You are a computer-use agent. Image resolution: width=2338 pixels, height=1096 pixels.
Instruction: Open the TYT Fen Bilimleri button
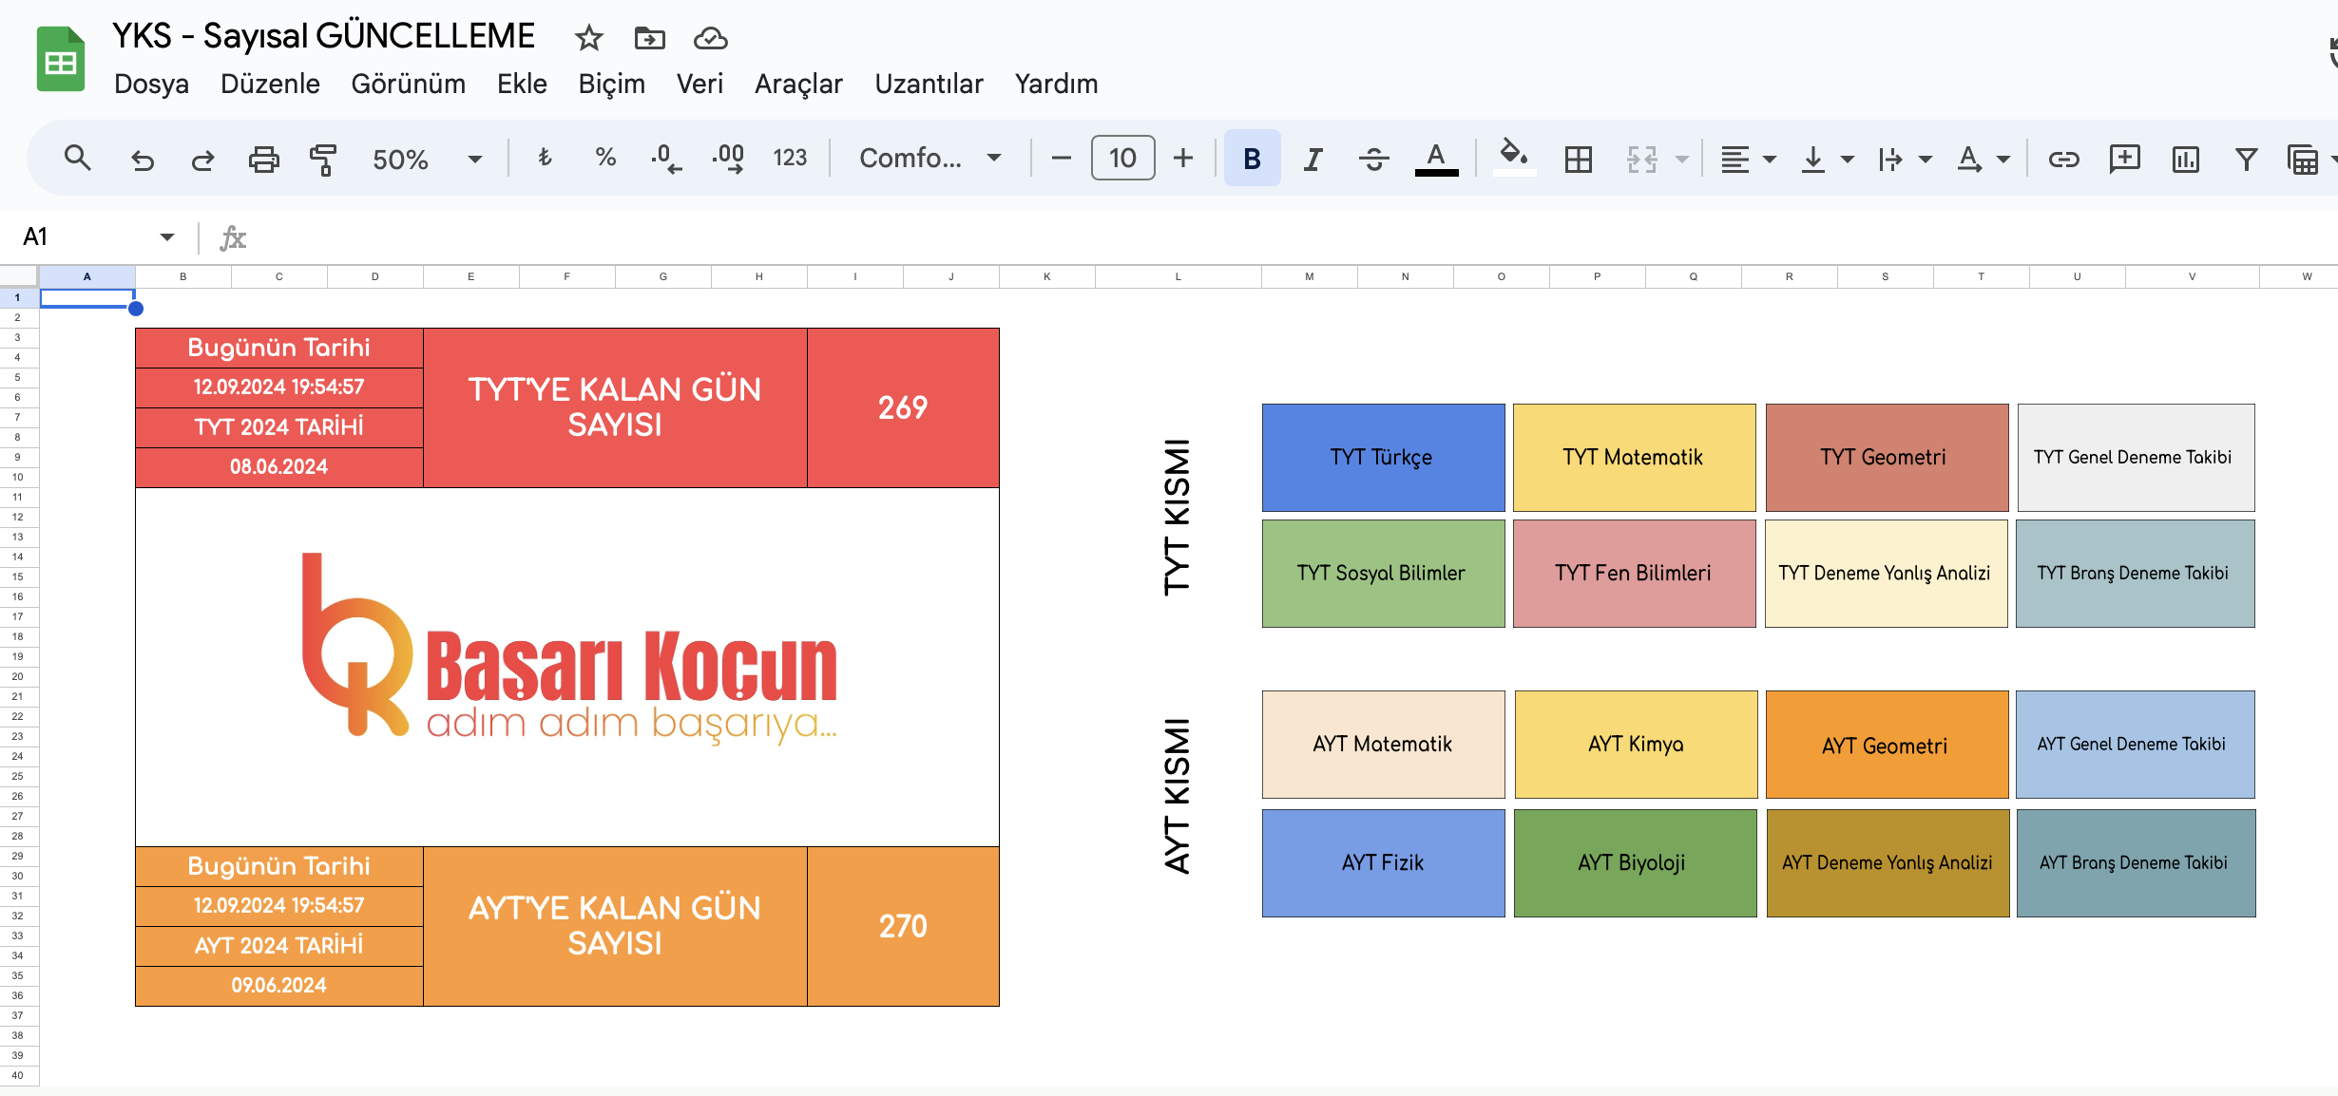pos(1634,574)
